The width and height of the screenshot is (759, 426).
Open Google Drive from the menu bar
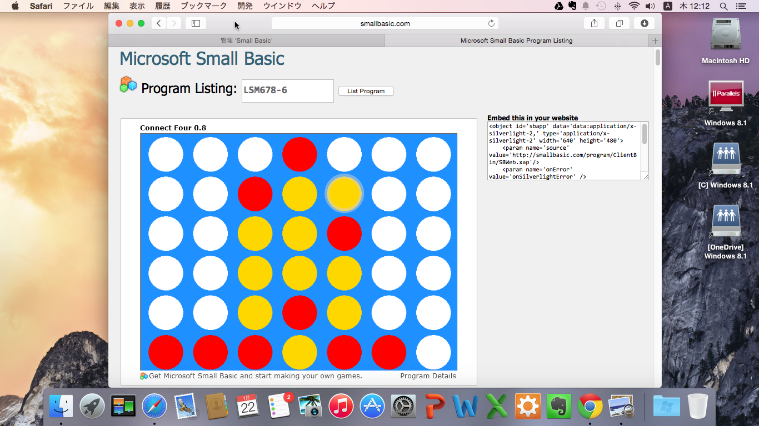(559, 6)
